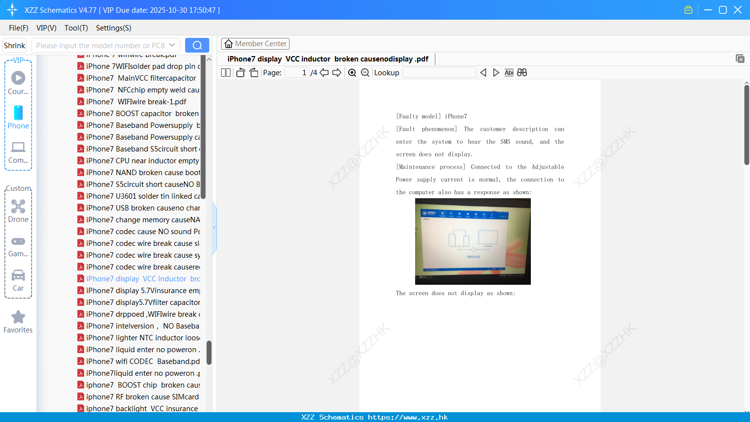
Task: Click the binoculars search icon
Action: [x=522, y=72]
